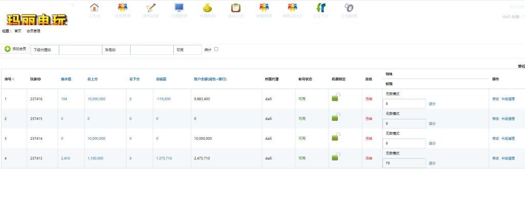
Task: Click the text field next to 账号ID
Action: [x=152, y=50]
